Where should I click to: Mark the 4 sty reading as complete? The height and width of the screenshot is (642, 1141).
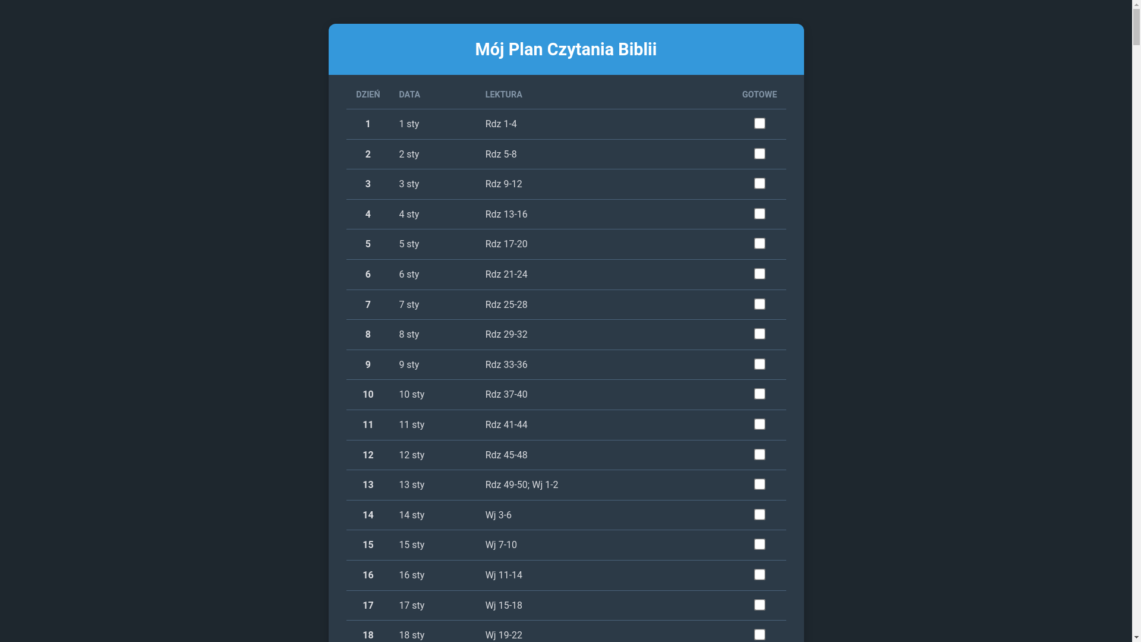(759, 214)
